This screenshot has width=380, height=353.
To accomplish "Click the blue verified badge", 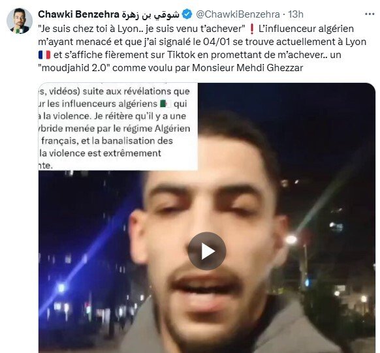I will click(x=187, y=14).
